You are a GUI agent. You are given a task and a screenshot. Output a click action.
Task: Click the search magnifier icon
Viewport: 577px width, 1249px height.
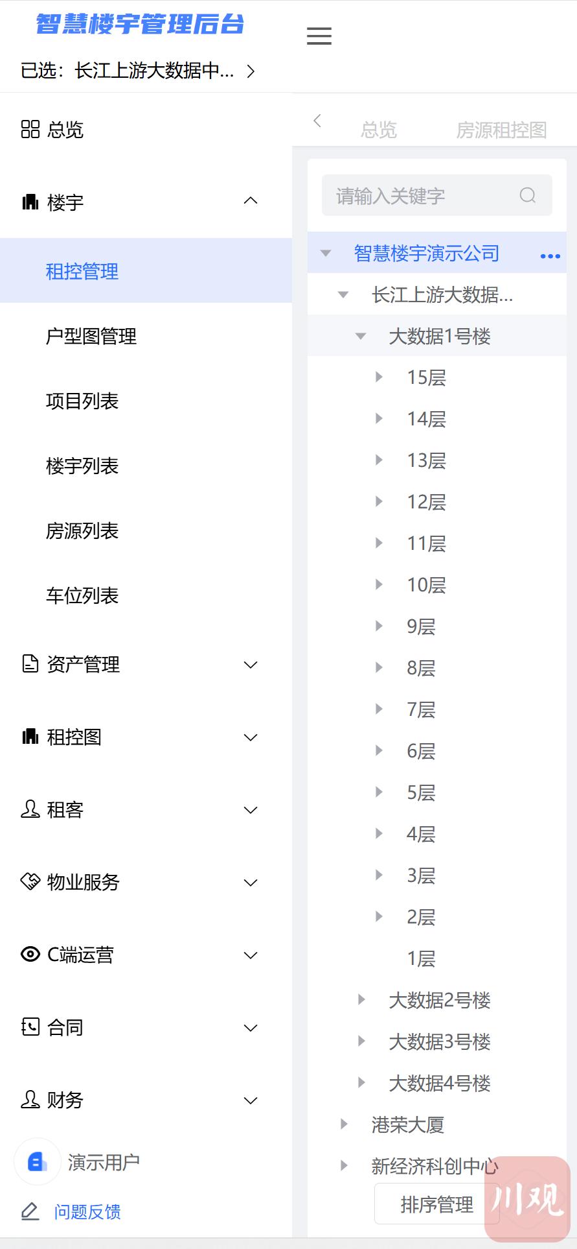pos(528,195)
